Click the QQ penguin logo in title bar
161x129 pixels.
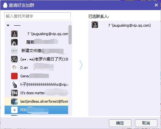pos(5,5)
